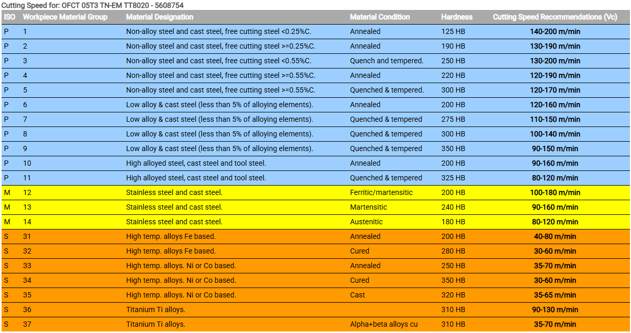
Task: Click the Cutting Speed Recommendations (Vc) header
Action: pos(555,17)
